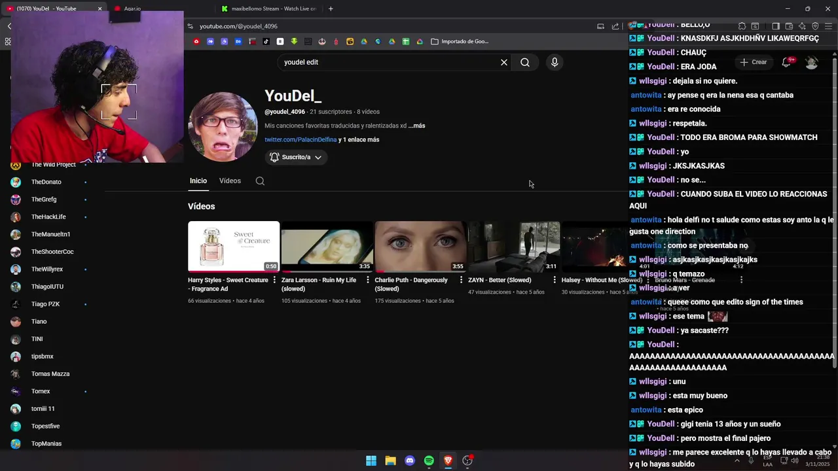Open browser extensions puzzle icon
This screenshot has width=838, height=471.
click(x=742, y=26)
